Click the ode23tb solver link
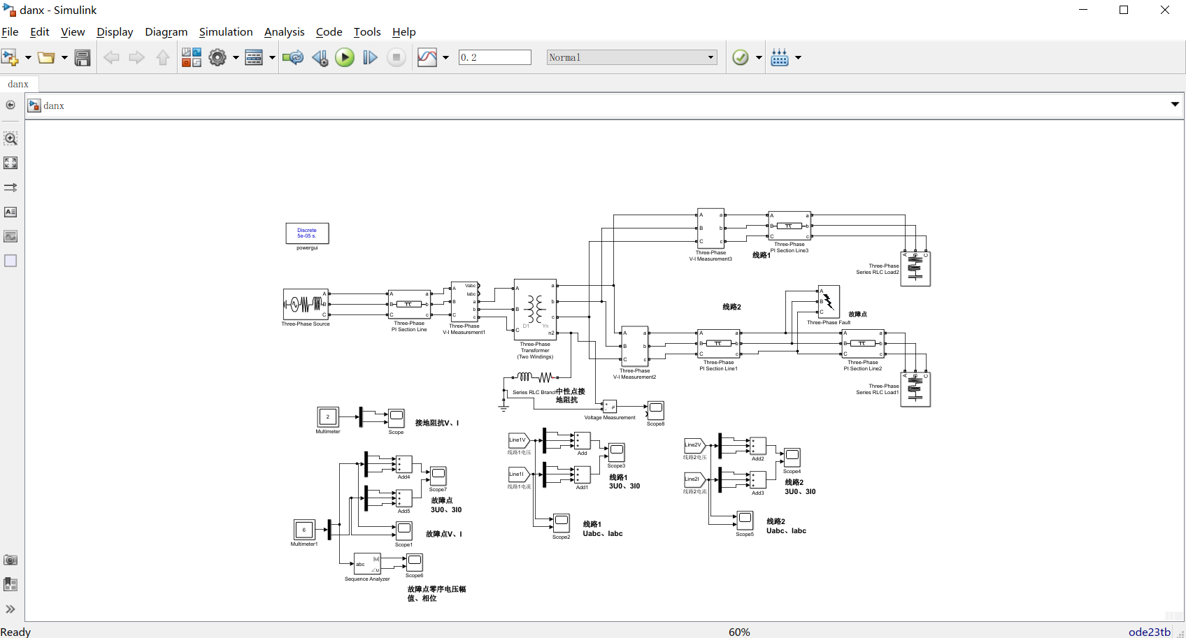The image size is (1186, 638). [x=1149, y=632]
